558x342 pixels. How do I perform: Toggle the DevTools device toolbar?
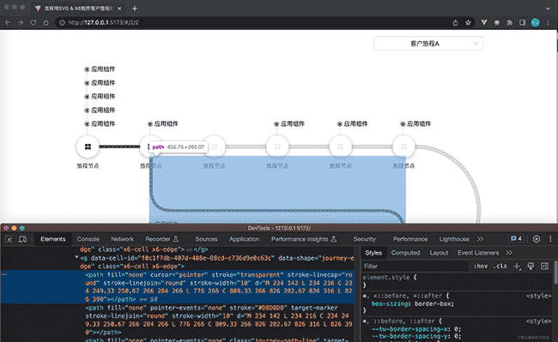22,239
